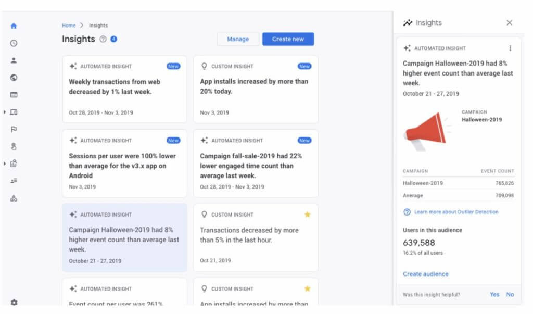Select the payment card icon in the sidebar
Viewport: 533px width, 314px height.
click(14, 94)
